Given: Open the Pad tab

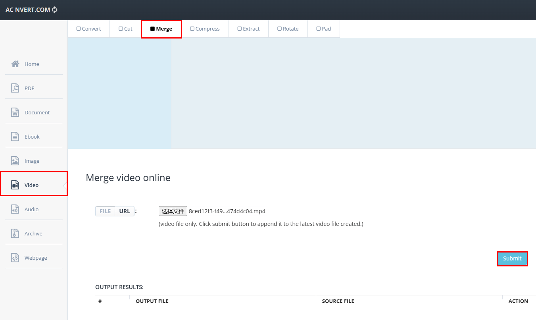Looking at the screenshot, I should pos(323,29).
